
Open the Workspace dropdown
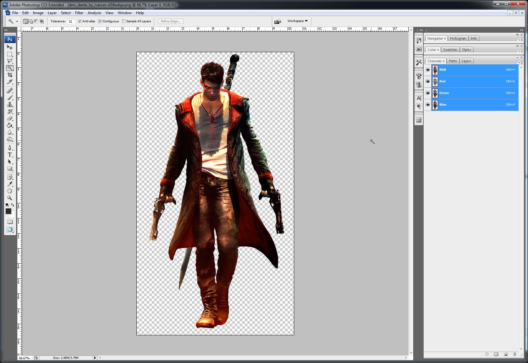pos(297,21)
